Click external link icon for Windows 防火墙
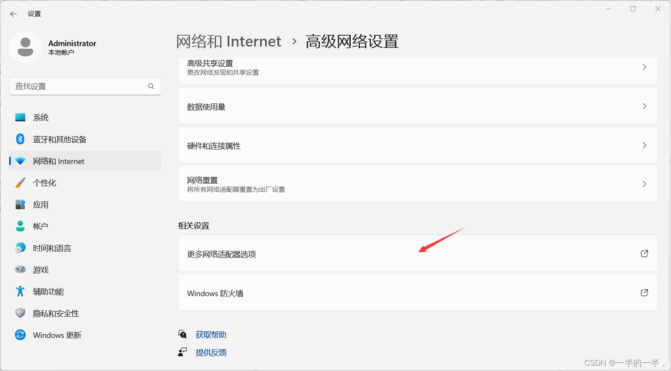 click(644, 293)
